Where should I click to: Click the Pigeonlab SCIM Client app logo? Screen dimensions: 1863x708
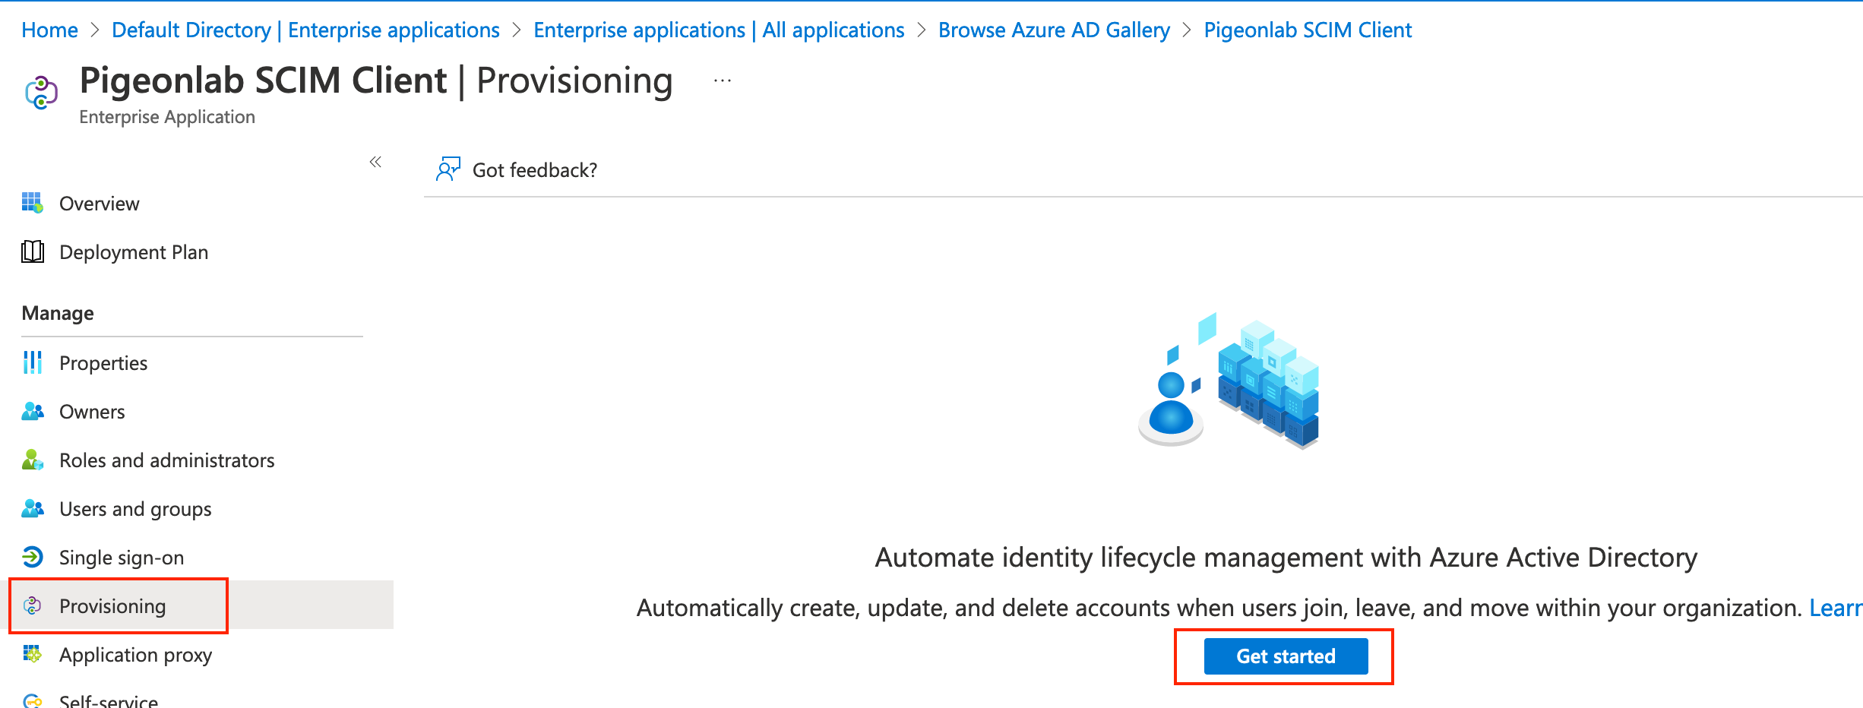[x=41, y=93]
